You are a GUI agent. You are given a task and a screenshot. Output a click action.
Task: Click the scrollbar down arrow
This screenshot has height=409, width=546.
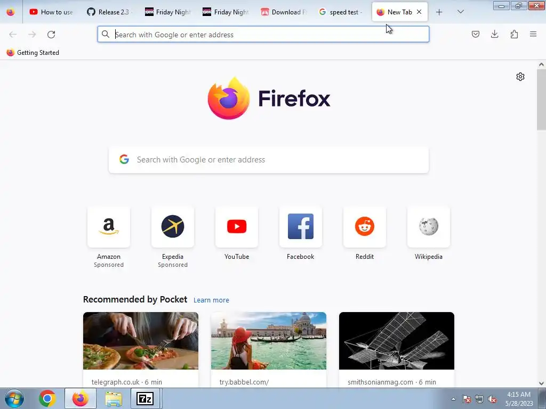tap(541, 383)
